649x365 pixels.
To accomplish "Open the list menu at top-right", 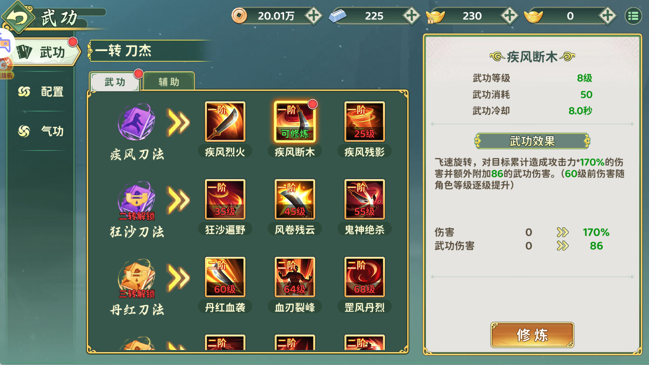I will coord(633,16).
